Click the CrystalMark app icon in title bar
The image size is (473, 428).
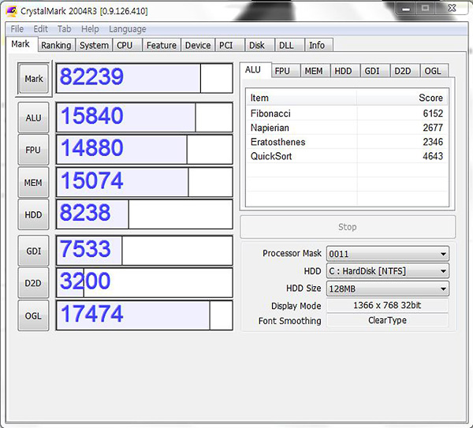point(12,11)
